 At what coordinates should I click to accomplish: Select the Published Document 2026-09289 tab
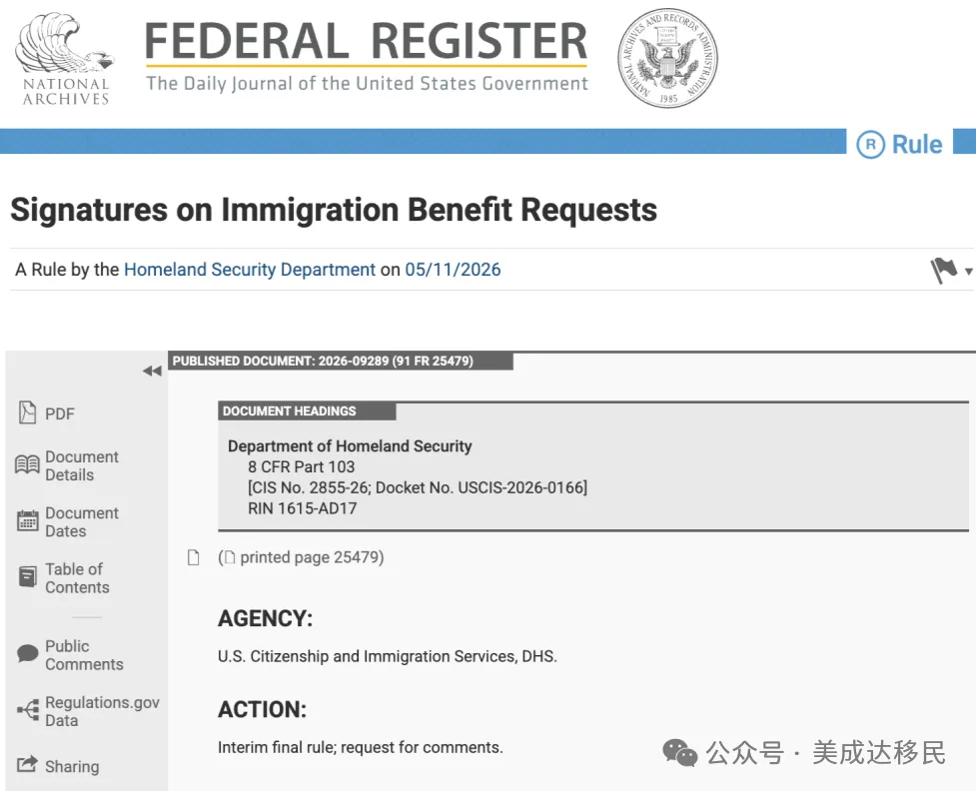[341, 361]
